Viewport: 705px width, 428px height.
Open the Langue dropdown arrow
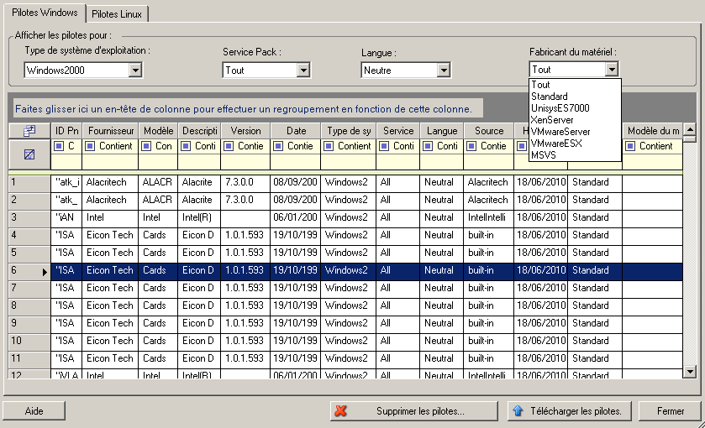443,70
